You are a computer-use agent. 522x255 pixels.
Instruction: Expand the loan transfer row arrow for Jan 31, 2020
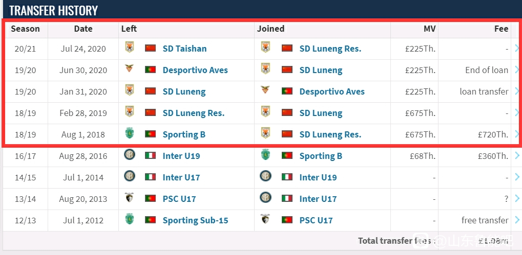pos(517,91)
